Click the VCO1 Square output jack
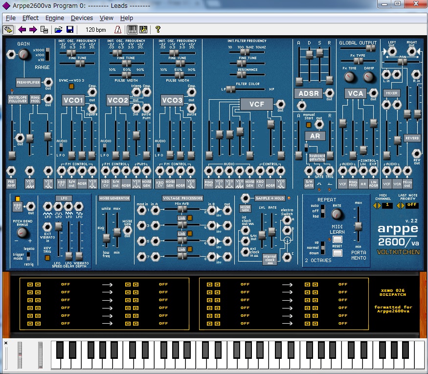Viewport: 428px width, 374px height. pos(92,108)
